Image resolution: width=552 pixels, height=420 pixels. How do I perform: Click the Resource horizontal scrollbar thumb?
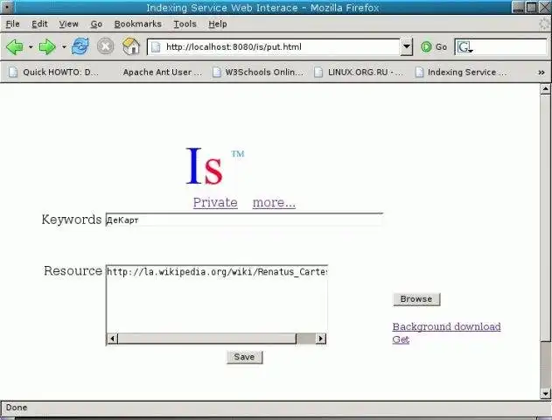tap(207, 339)
